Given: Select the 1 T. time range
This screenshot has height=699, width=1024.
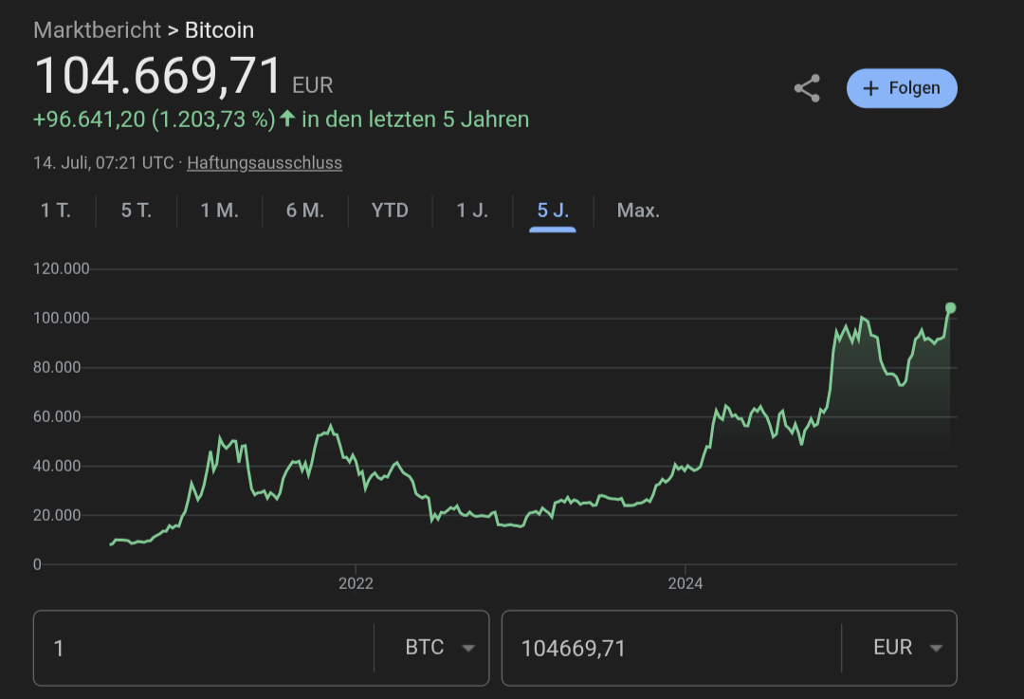Looking at the screenshot, I should [x=56, y=211].
